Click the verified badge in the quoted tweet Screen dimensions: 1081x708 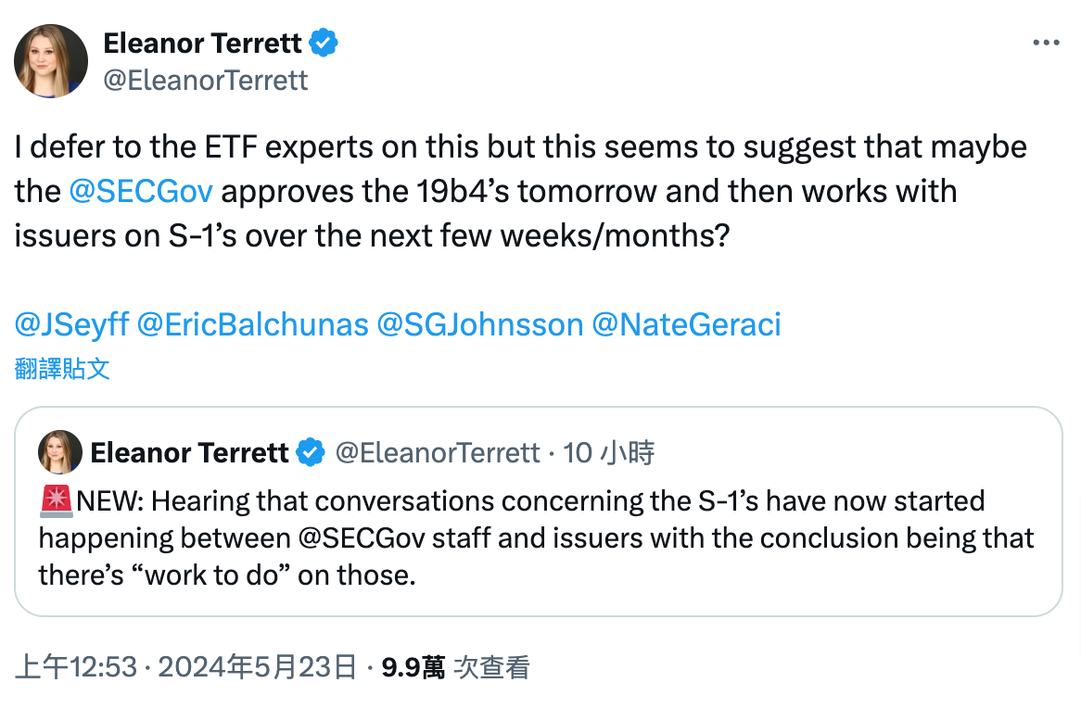[x=311, y=452]
